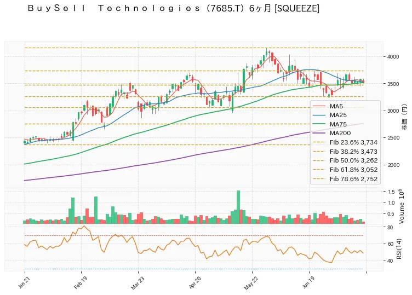This screenshot has height=295, width=412.
Task: Click the Fib 61.8% 3,052 legend entry
Action: pyautogui.click(x=345, y=170)
